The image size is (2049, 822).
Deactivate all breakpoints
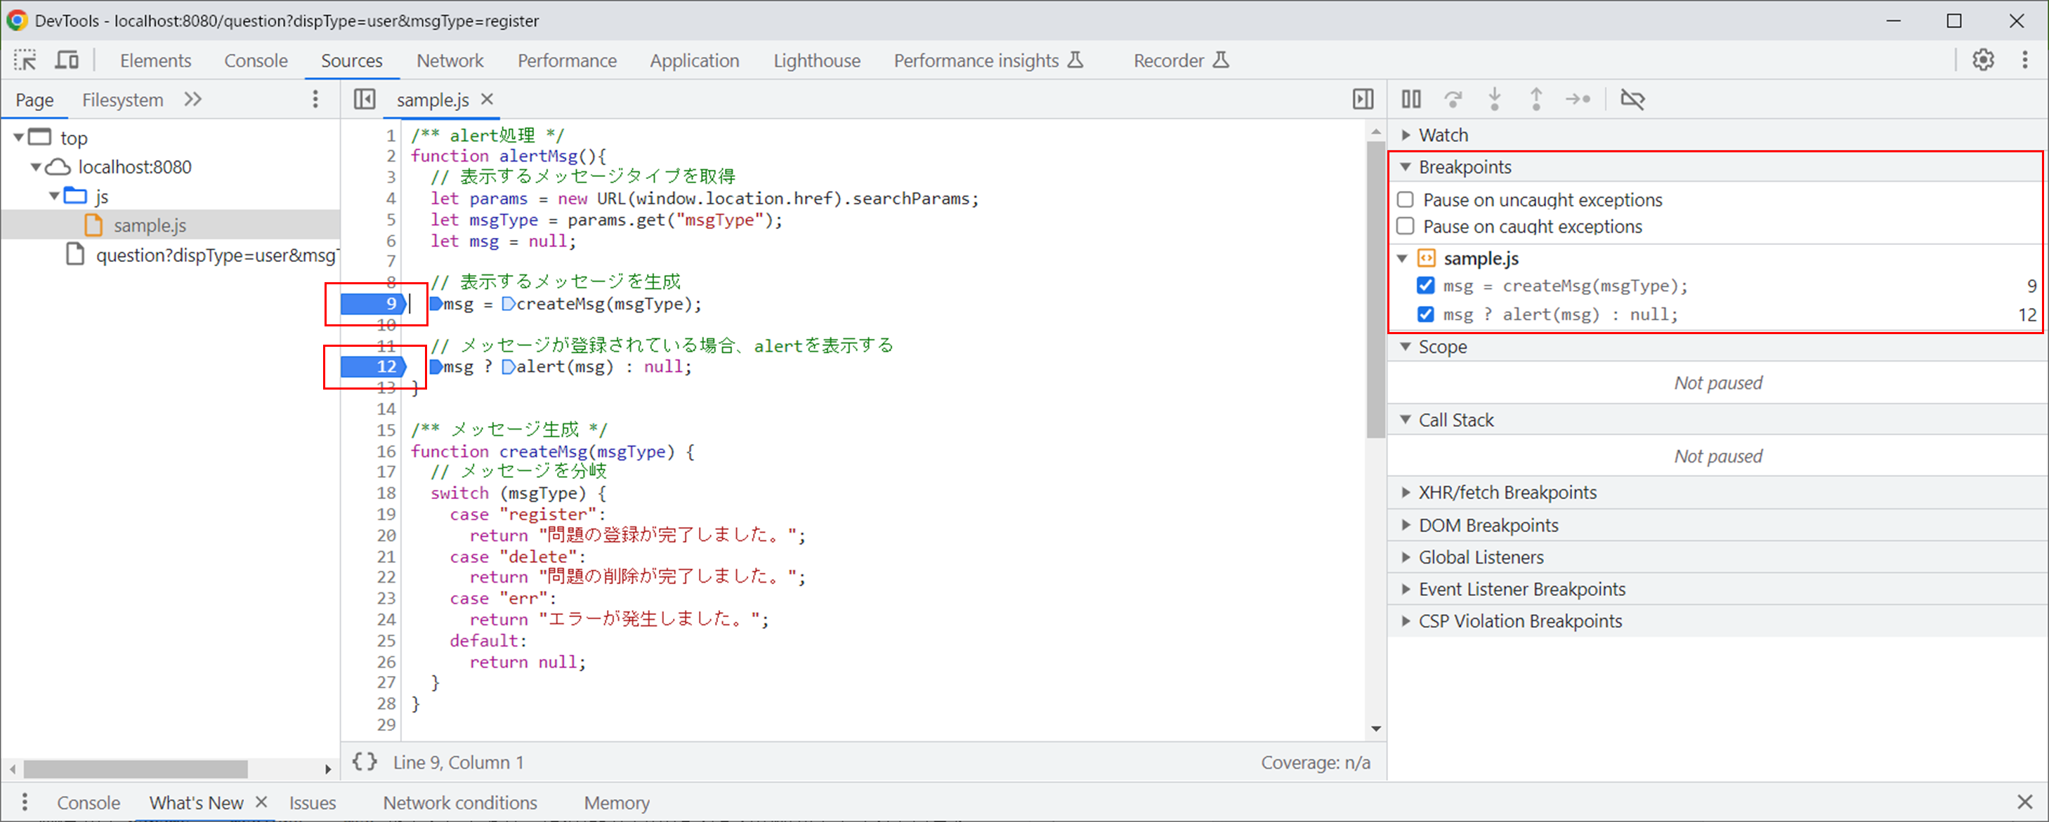pos(1633,98)
